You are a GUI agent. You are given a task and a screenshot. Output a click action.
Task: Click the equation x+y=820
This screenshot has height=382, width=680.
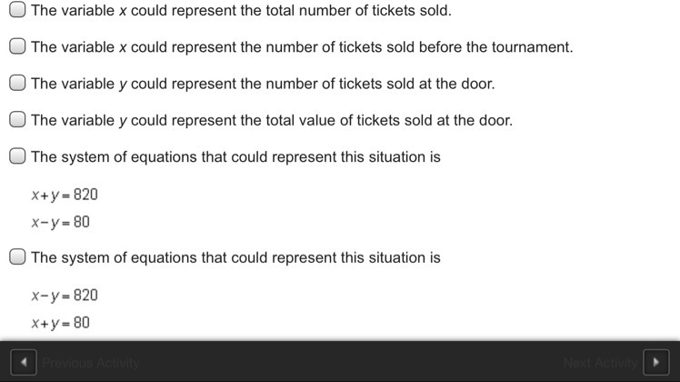[65, 195]
